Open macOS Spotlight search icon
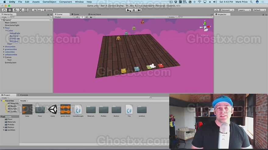 tap(251, 2)
